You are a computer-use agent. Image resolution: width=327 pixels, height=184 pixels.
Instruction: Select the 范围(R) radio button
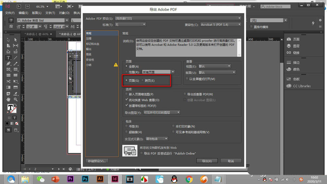pos(126,72)
